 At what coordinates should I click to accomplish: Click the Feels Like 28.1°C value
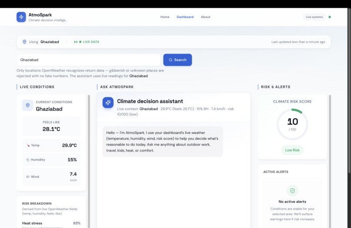click(51, 129)
